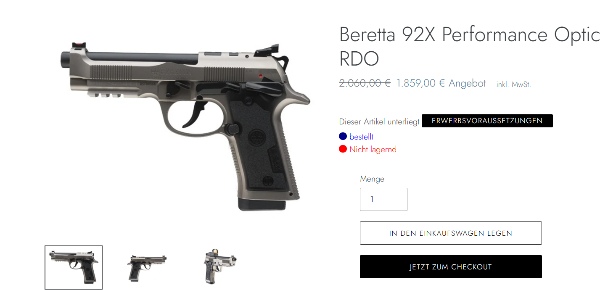Click the red 'Nicht lagernd' status dot
This screenshot has width=608, height=290.
tap(343, 149)
